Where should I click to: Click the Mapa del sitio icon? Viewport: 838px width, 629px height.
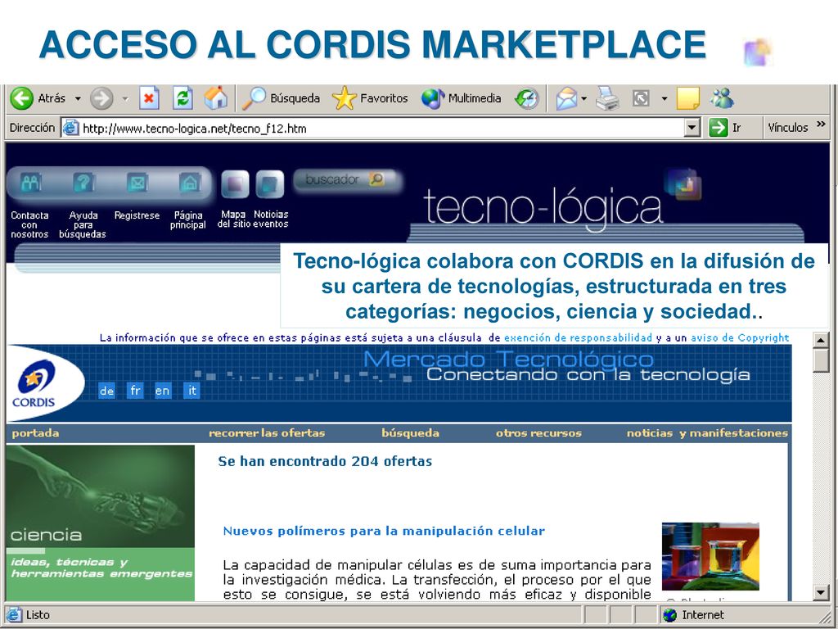pos(235,184)
